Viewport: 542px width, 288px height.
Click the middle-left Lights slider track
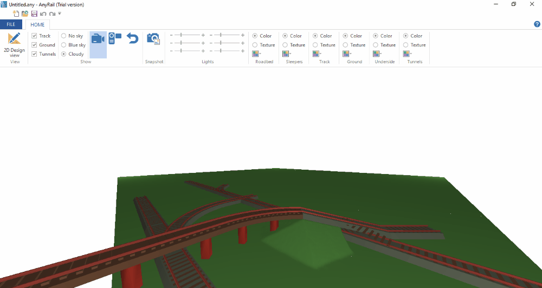click(x=187, y=43)
